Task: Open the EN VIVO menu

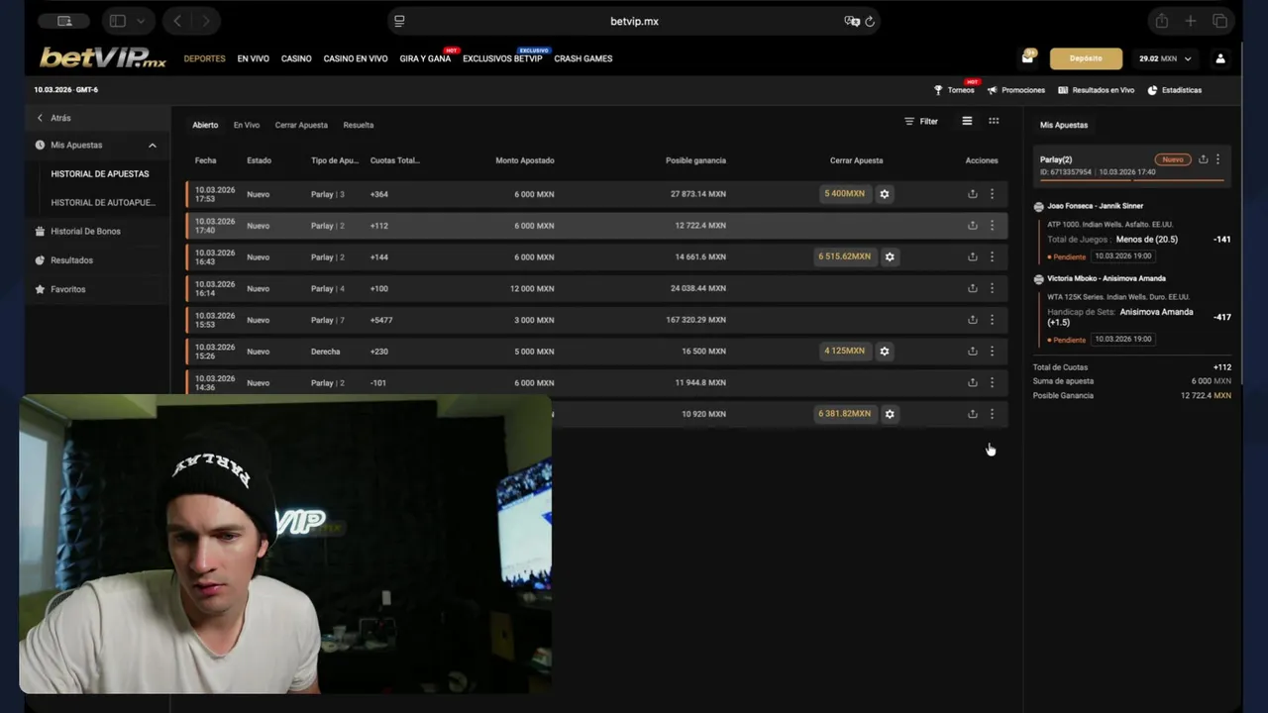Action: tap(253, 58)
